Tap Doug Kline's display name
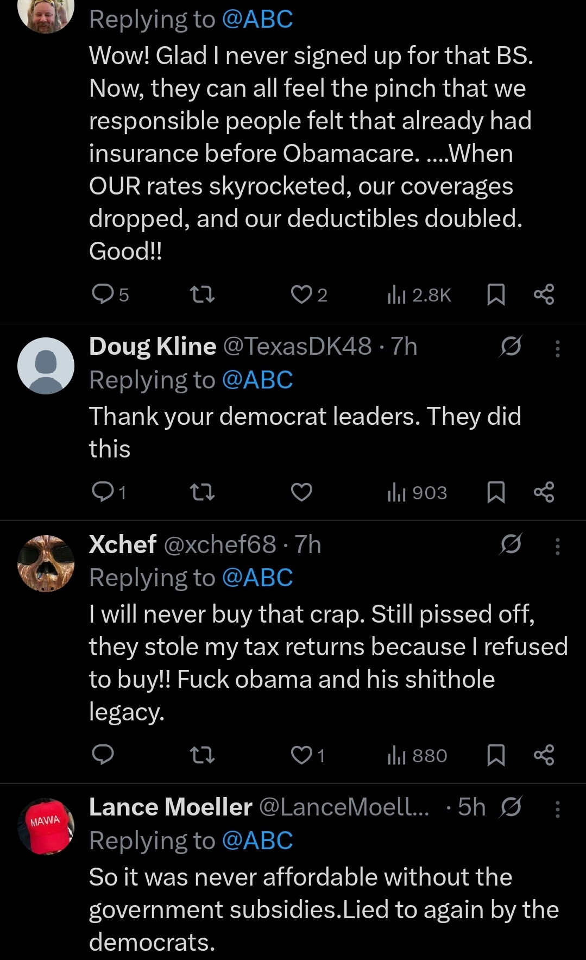The width and height of the screenshot is (586, 960). (x=153, y=347)
